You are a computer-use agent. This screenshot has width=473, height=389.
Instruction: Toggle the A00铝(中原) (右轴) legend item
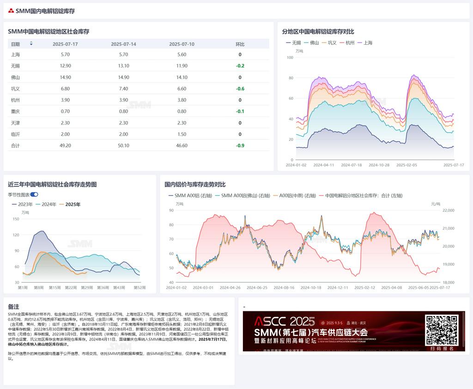(294, 195)
